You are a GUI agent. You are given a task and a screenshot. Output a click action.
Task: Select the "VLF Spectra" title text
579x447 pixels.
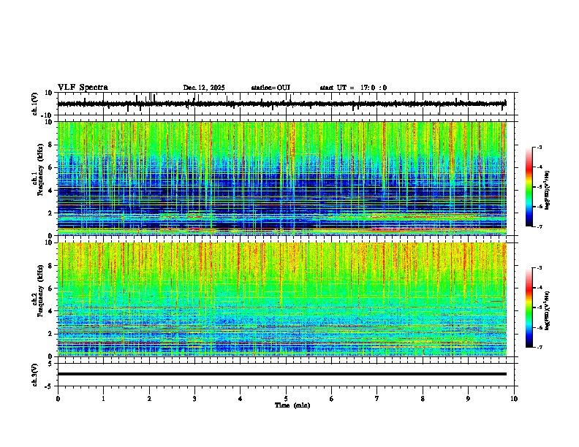[83, 88]
